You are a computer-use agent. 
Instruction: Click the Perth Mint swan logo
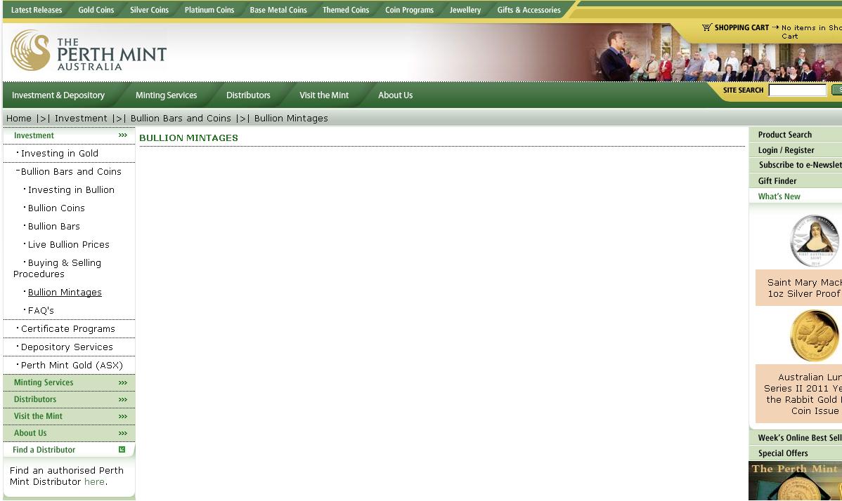tap(30, 51)
